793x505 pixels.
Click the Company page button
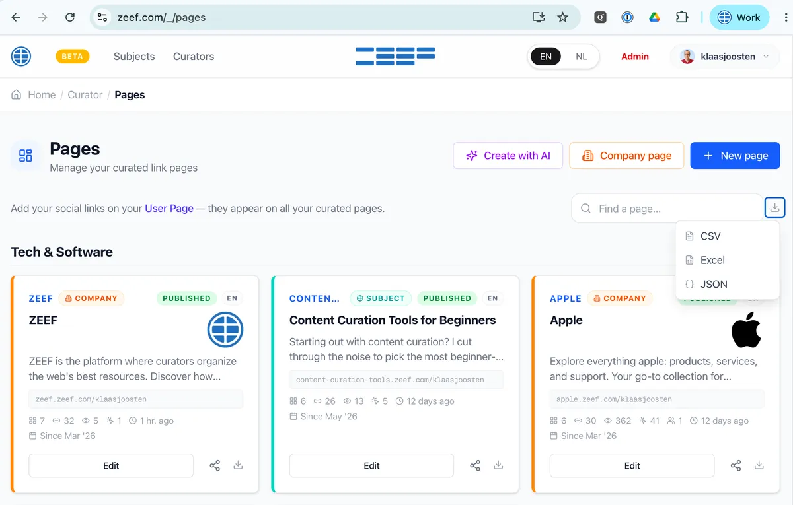(626, 156)
